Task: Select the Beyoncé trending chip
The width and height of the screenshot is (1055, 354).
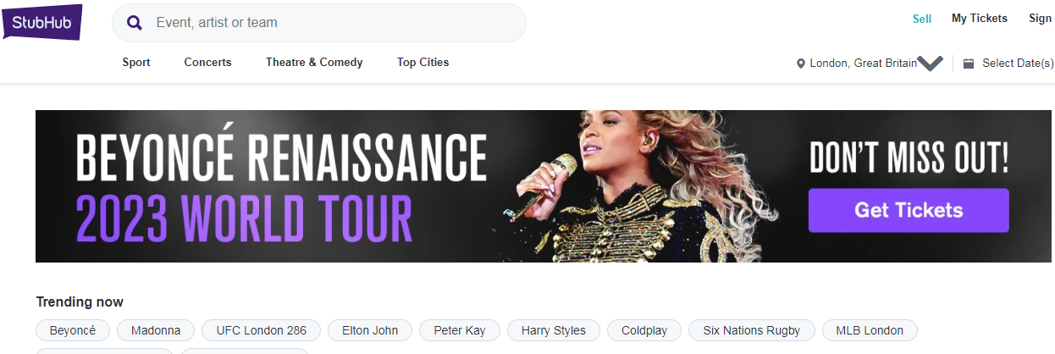Action: coord(73,330)
